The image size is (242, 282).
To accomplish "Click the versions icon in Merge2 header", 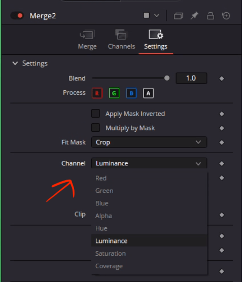I will (178, 16).
